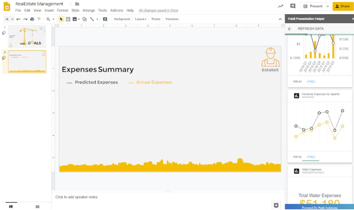Screen dimensions: 354x210
Task: Open the Layout dropdown
Action: (140, 19)
